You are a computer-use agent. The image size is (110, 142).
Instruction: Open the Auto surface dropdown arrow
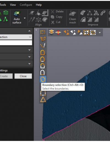[x=25, y=18]
